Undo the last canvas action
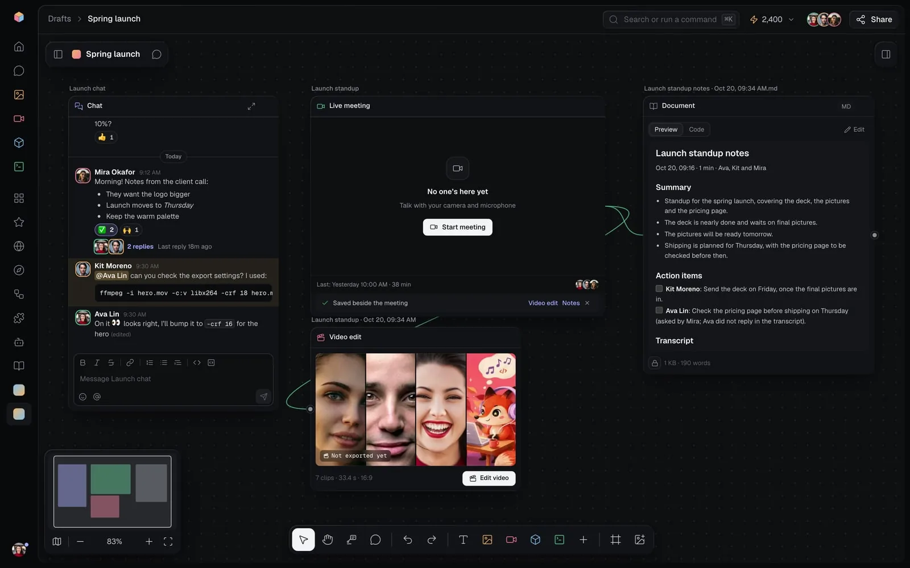Viewport: 910px width, 568px height. tap(408, 540)
